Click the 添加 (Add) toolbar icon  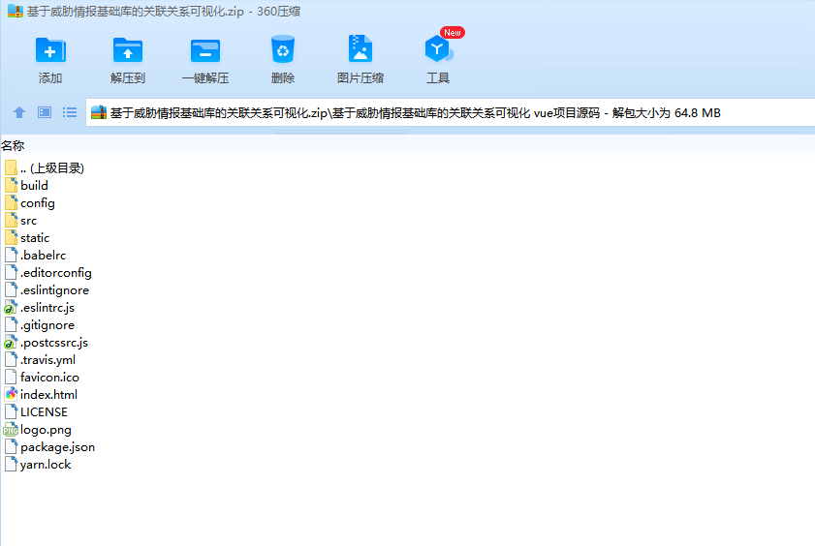pos(50,50)
